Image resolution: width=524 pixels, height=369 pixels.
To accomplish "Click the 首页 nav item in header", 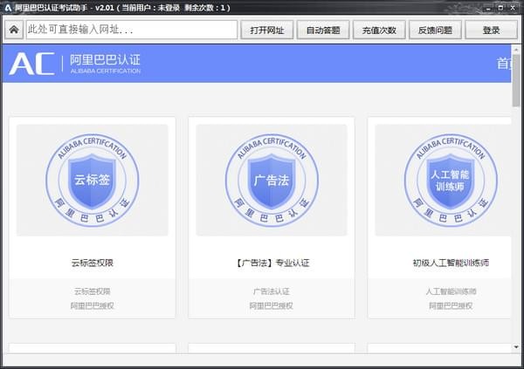I will (504, 64).
